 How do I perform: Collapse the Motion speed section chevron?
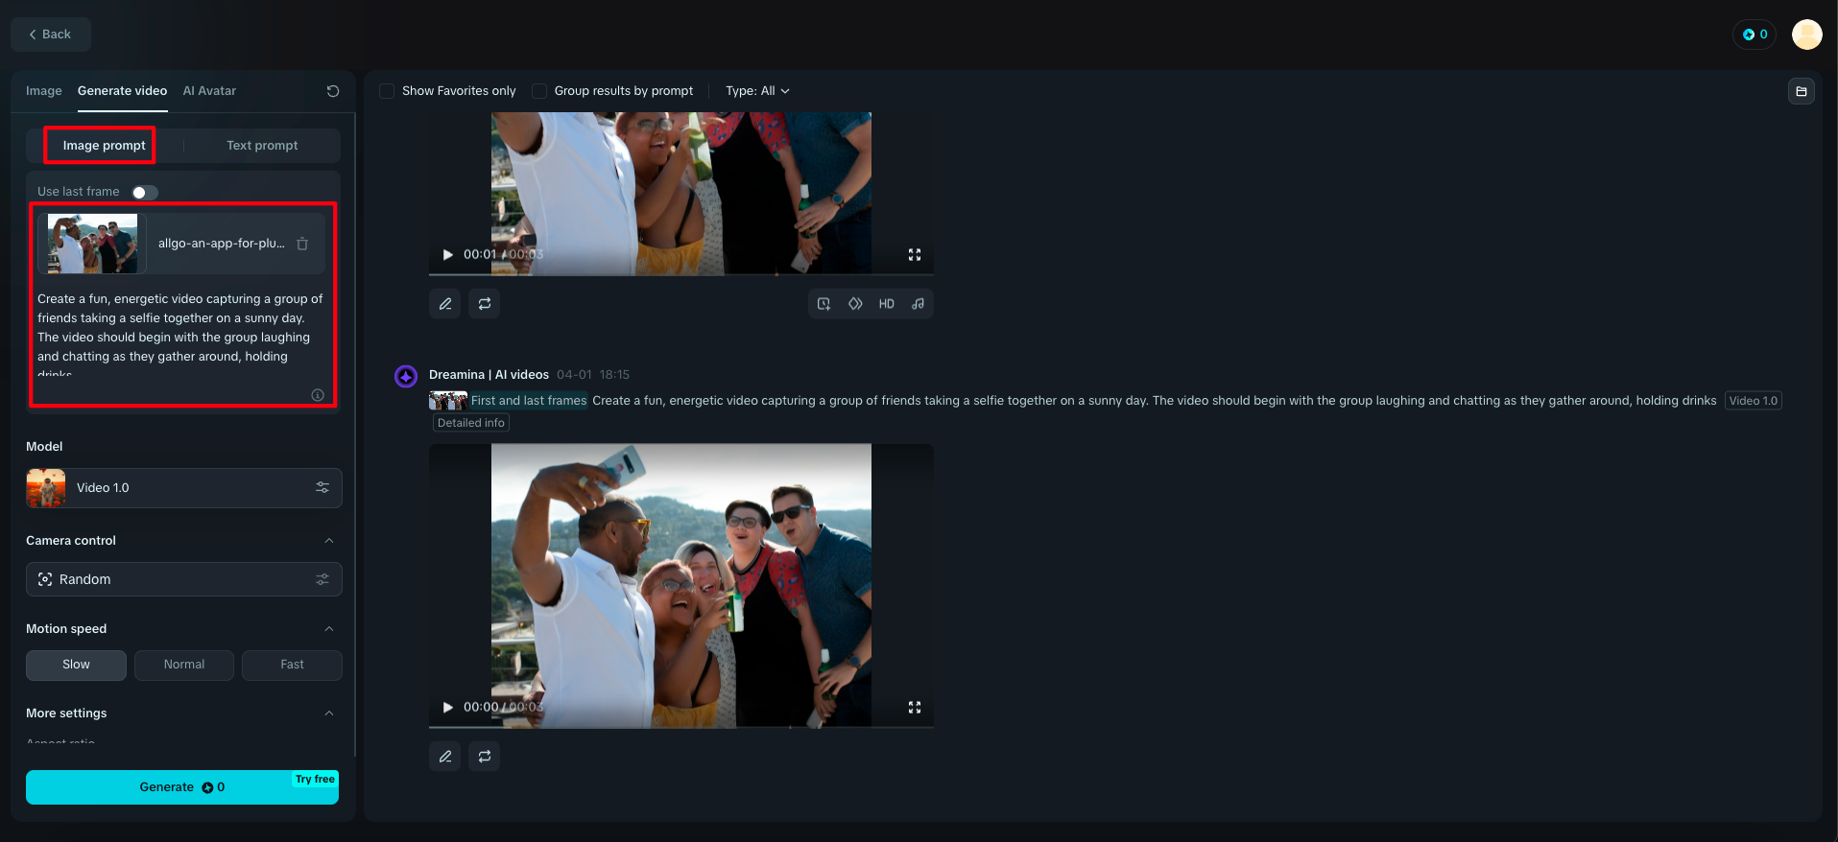pos(329,629)
